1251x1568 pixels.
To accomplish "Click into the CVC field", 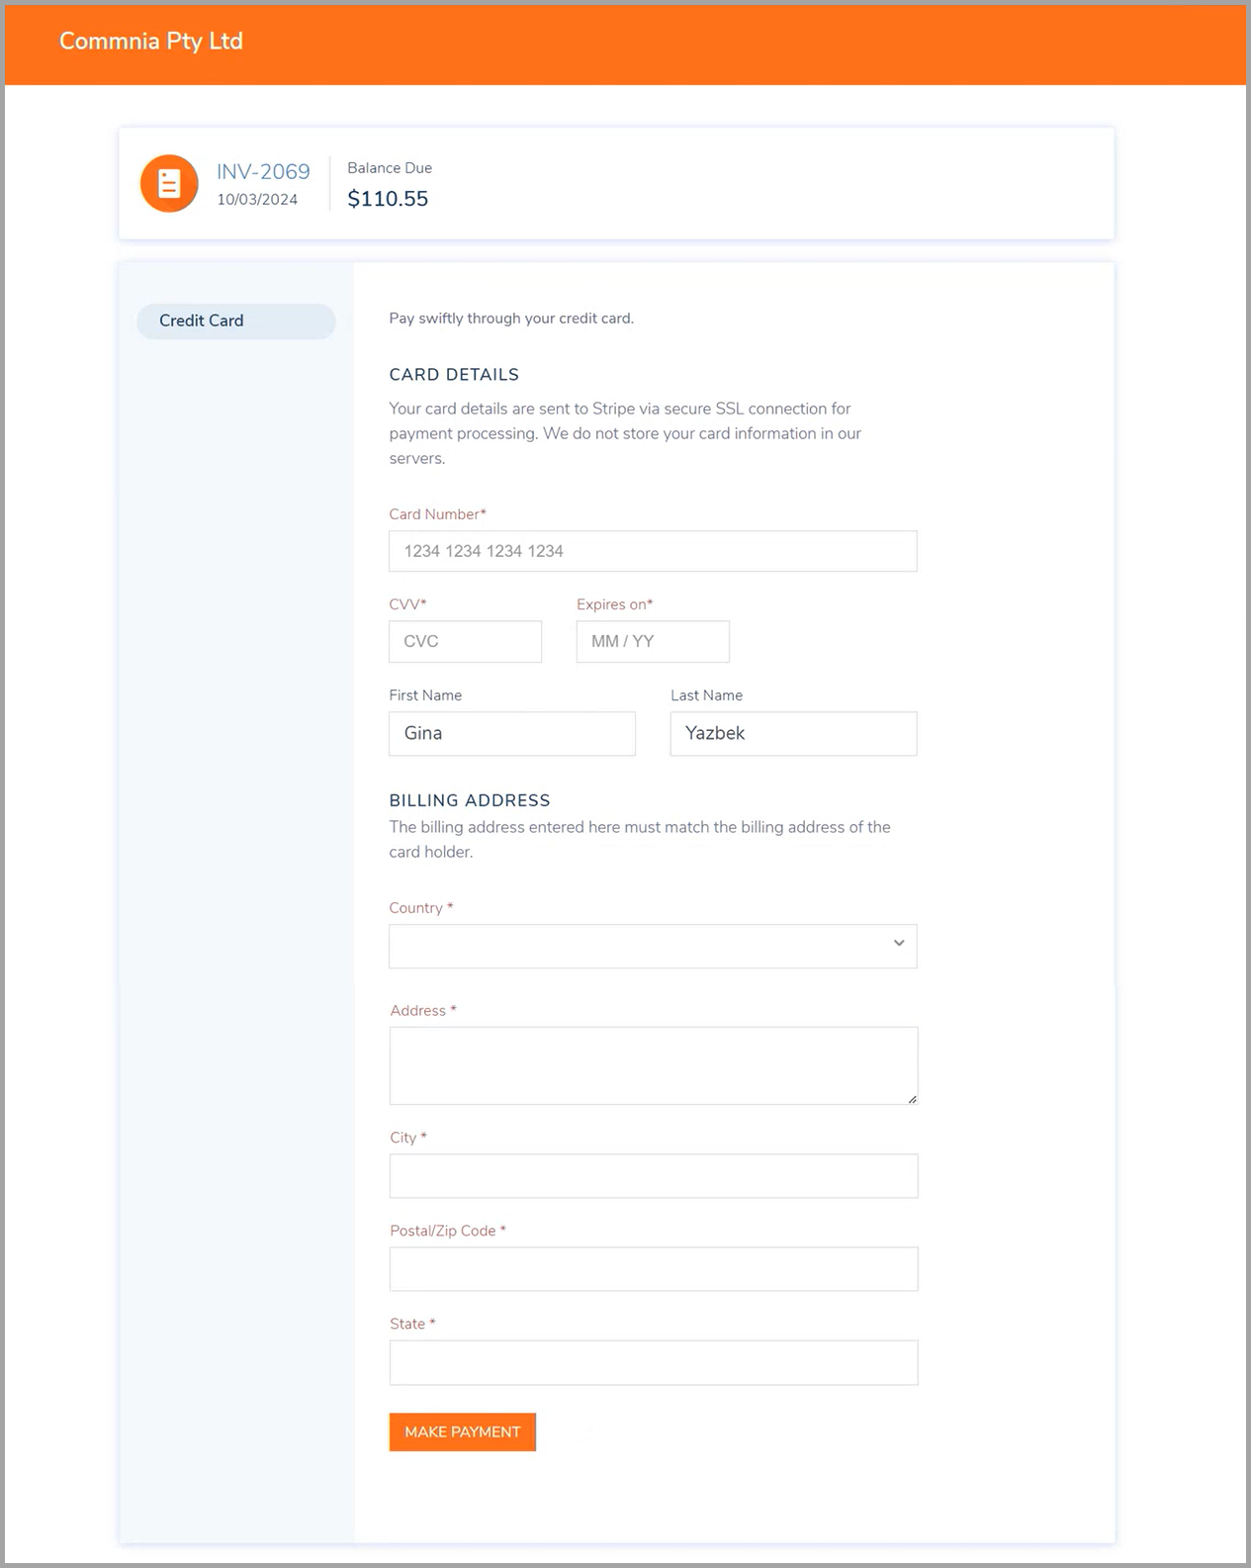I will (465, 641).
